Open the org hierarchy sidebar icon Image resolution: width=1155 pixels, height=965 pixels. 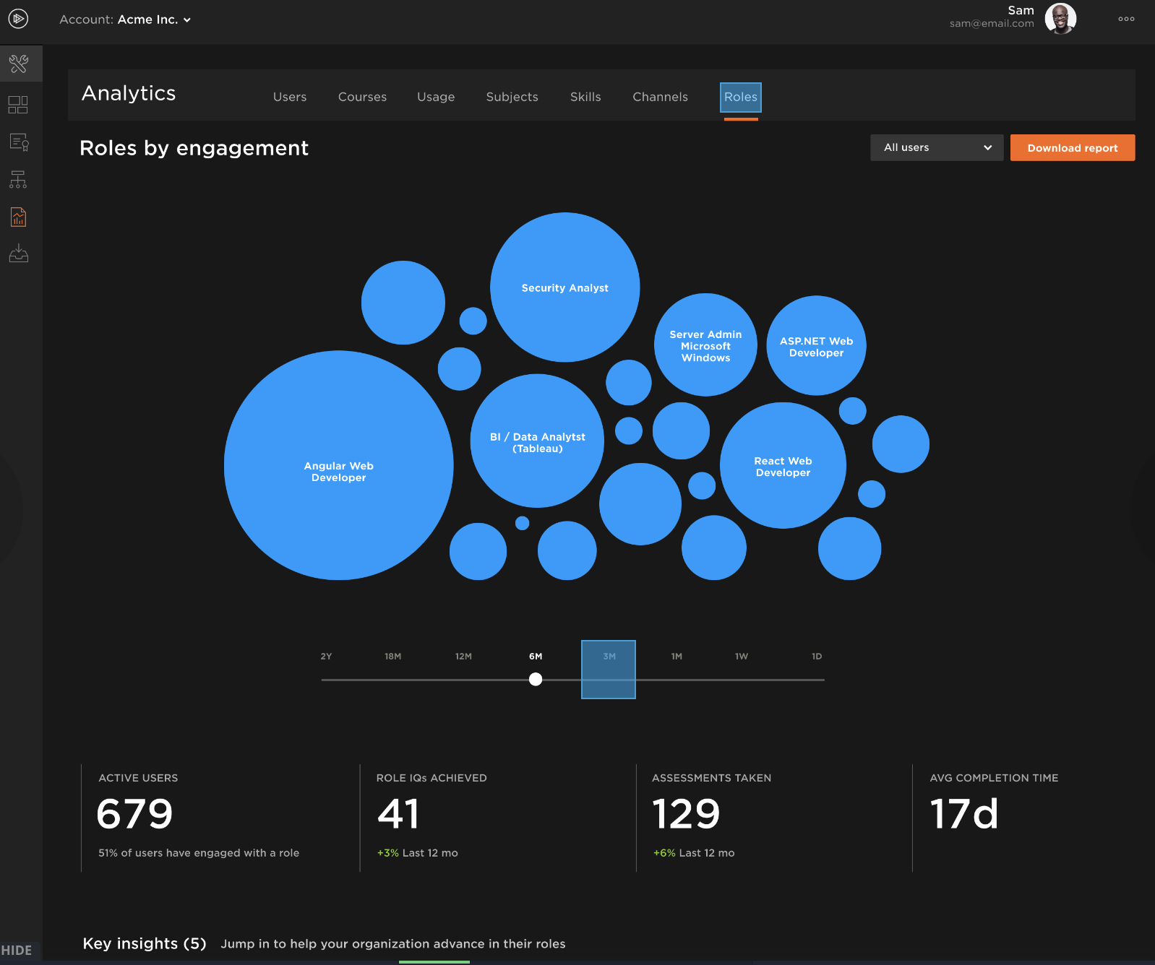click(x=18, y=180)
